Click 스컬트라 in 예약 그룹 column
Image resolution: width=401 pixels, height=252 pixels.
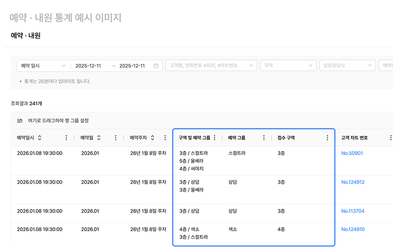pyautogui.click(x=237, y=154)
